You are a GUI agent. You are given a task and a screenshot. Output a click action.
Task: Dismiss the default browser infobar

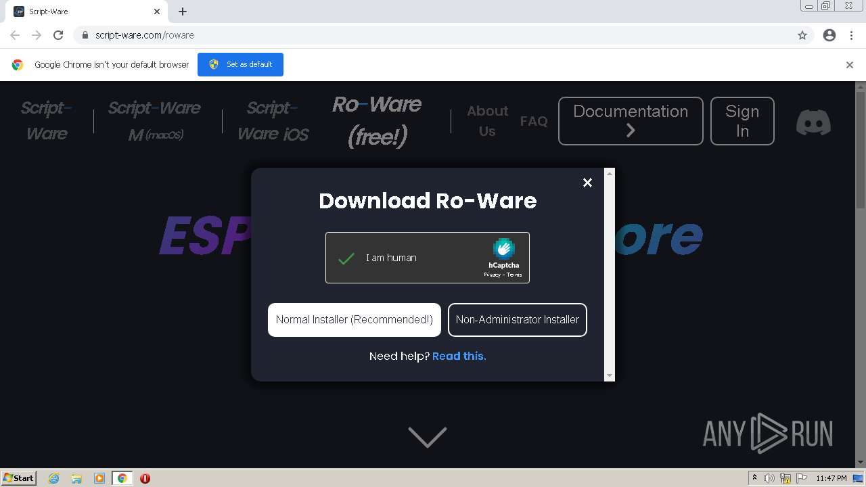850,65
